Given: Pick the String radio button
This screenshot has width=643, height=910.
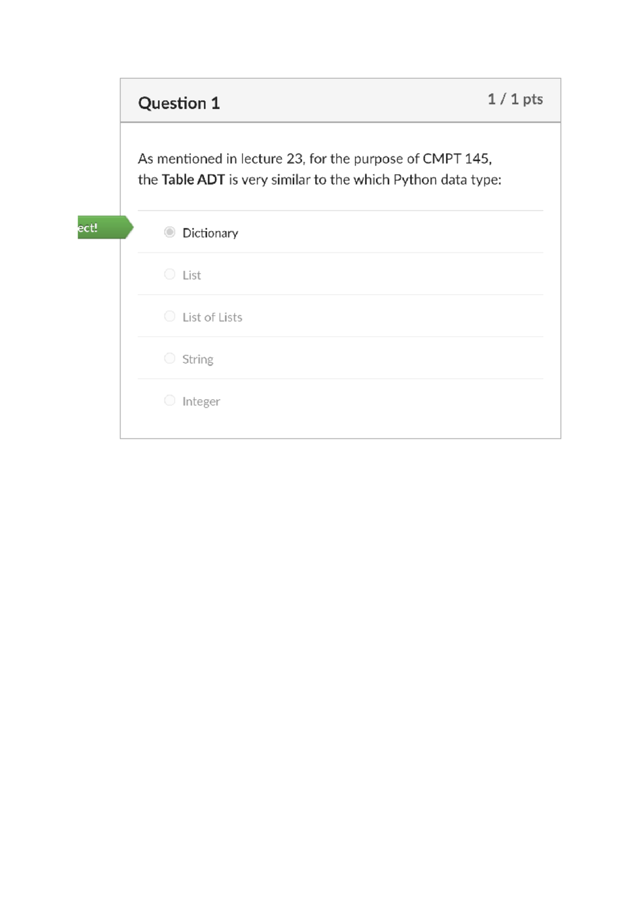Looking at the screenshot, I should (169, 358).
